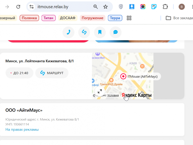Viewport: 193px width, 145px height.
Task: Open the Extensions puzzle icon
Action: [165, 7]
